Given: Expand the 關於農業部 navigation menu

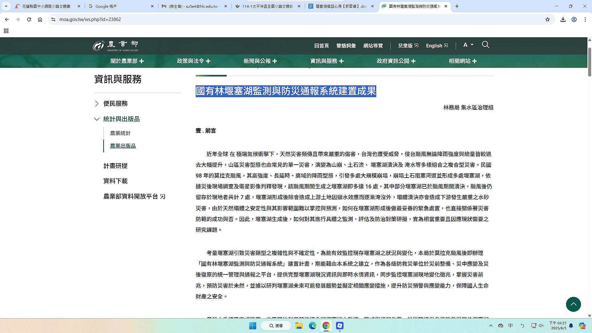Looking at the screenshot, I should (x=127, y=61).
